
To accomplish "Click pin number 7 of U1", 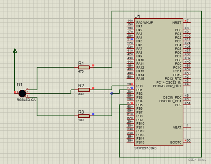I will [x=188, y=21].
